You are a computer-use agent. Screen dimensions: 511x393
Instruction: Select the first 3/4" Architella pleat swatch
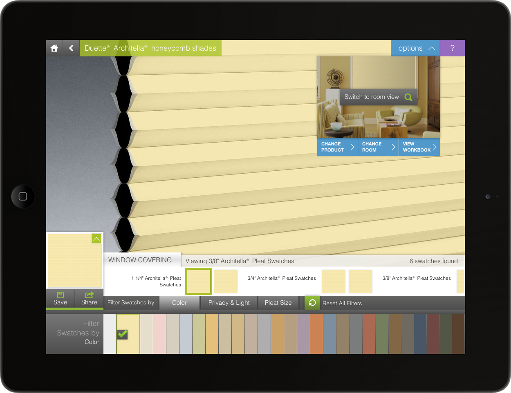click(x=334, y=281)
